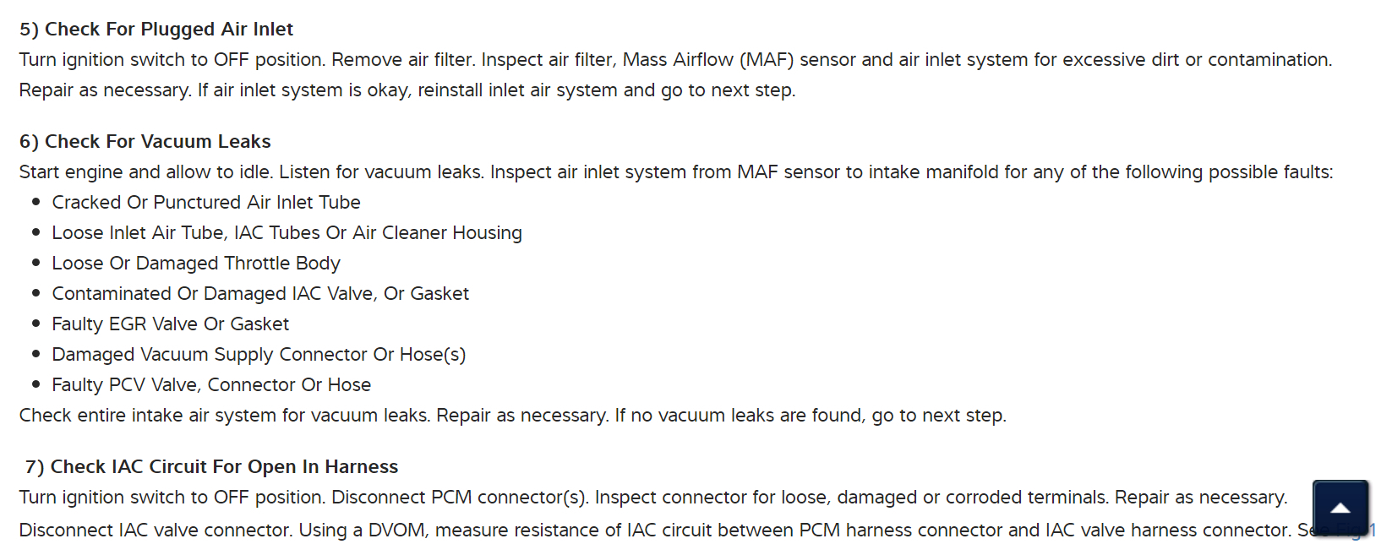Click the "Listen for vacuum leaks." sentence
Image resolution: width=1392 pixels, height=555 pixels.
click(x=382, y=172)
